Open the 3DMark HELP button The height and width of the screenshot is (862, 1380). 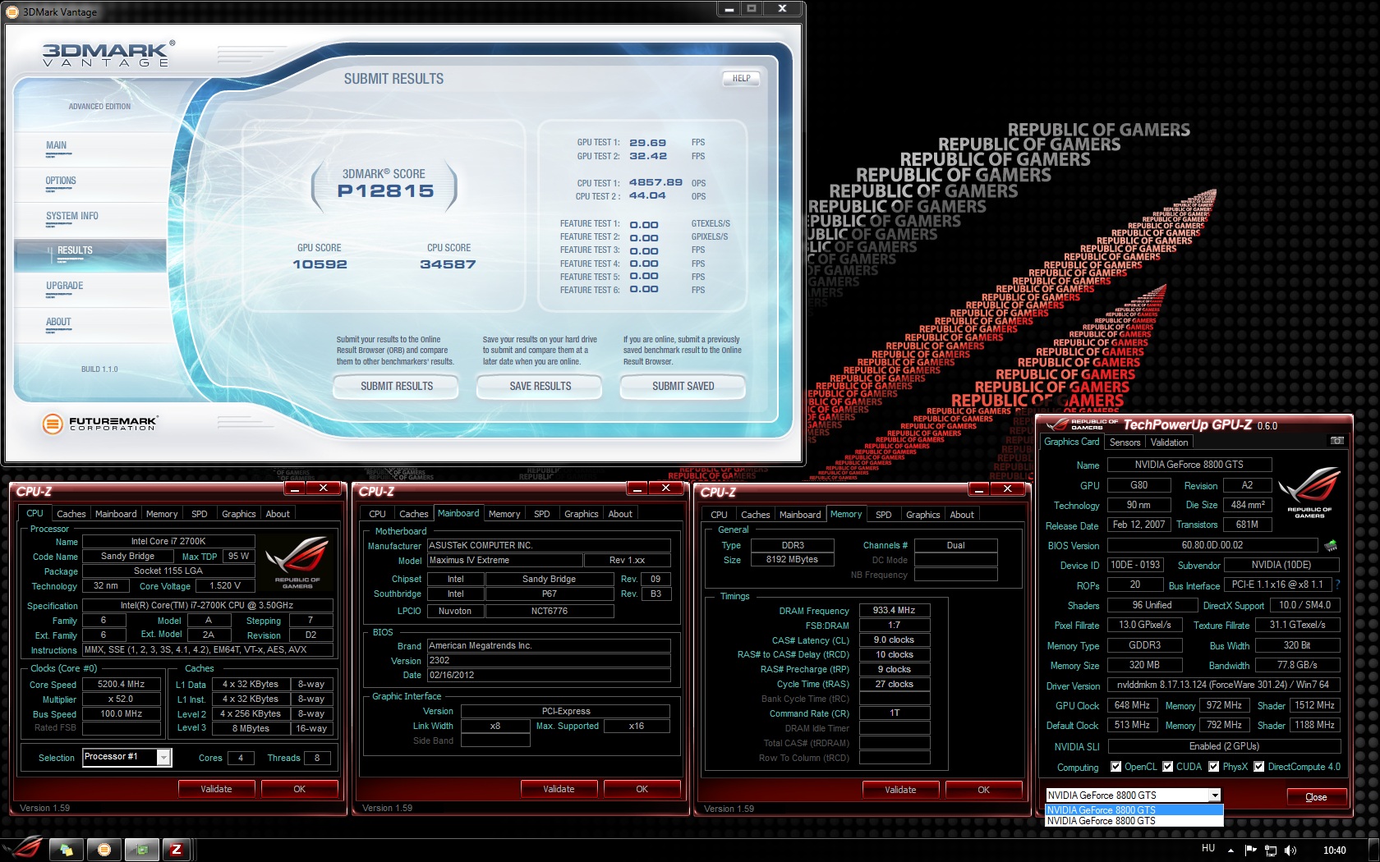[742, 79]
